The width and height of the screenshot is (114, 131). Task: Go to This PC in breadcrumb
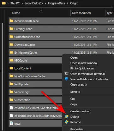click(x=15, y=3)
